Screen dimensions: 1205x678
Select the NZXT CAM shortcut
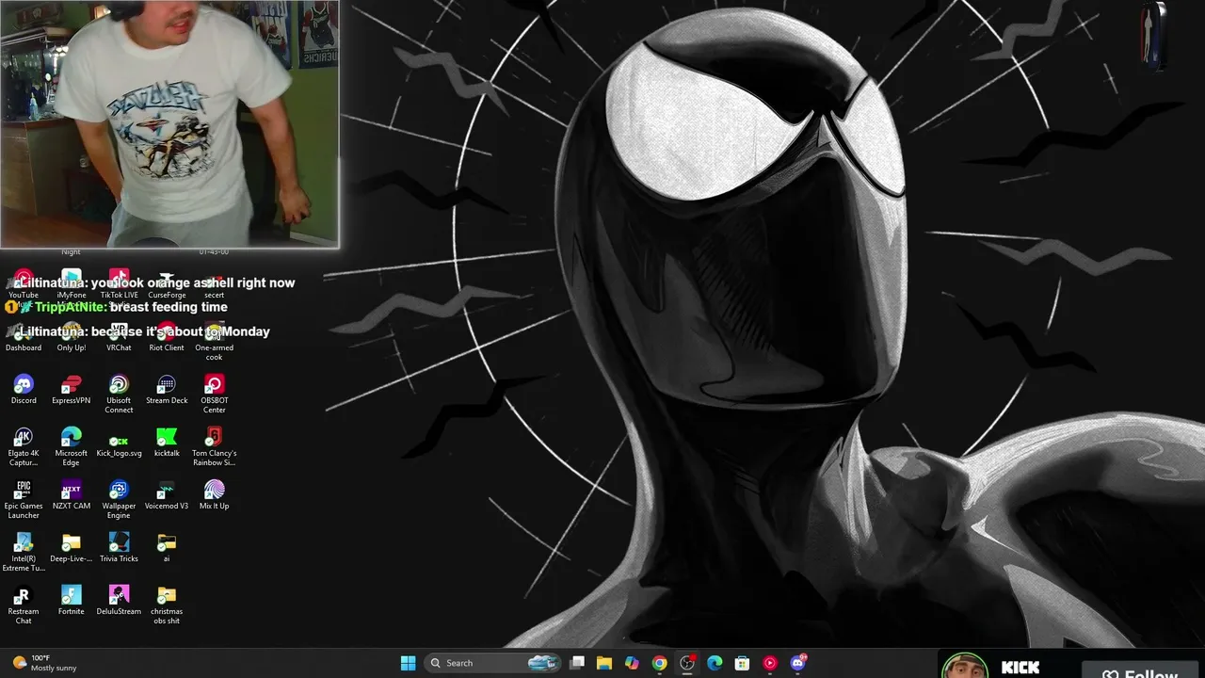tap(72, 494)
